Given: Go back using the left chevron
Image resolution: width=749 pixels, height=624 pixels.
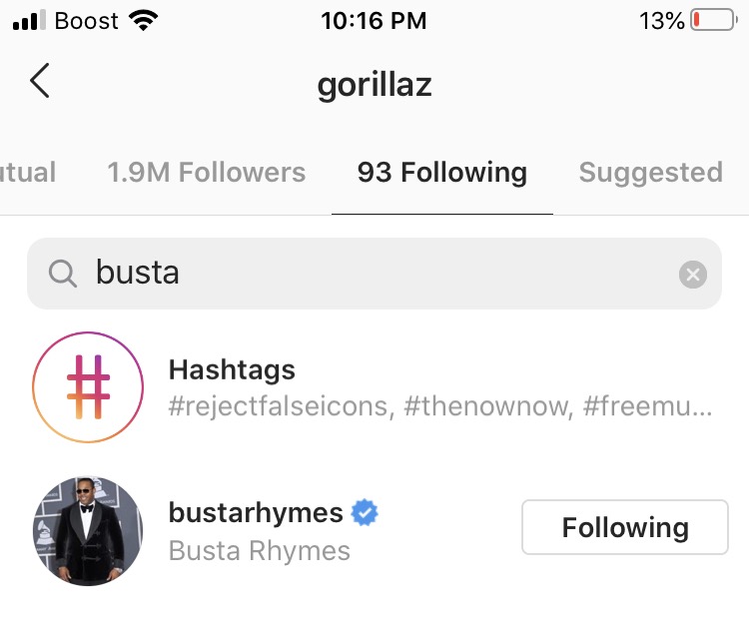Looking at the screenshot, I should pyautogui.click(x=40, y=82).
